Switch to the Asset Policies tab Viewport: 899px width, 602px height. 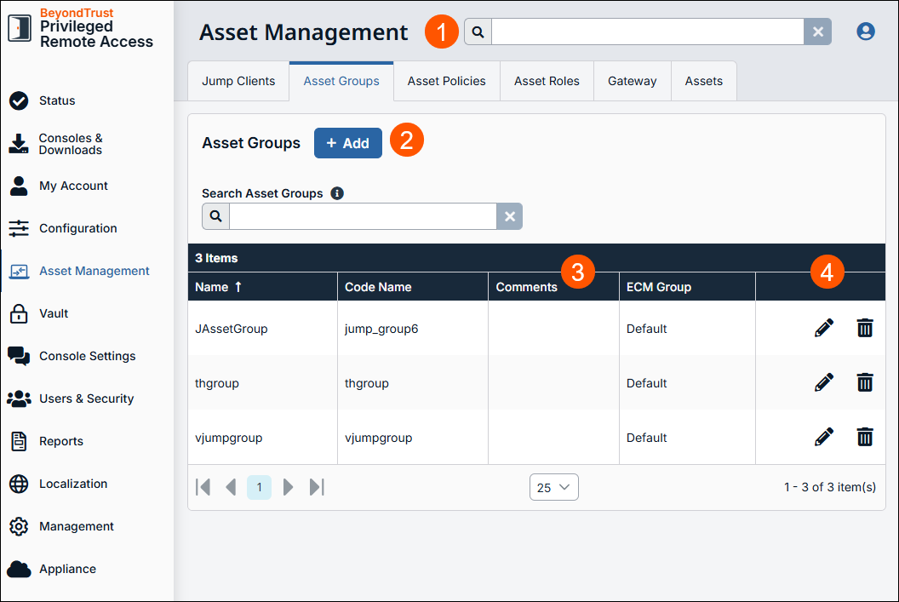click(446, 80)
